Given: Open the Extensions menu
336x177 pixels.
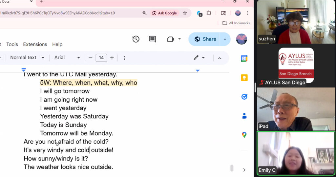Looking at the screenshot, I should [35, 44].
